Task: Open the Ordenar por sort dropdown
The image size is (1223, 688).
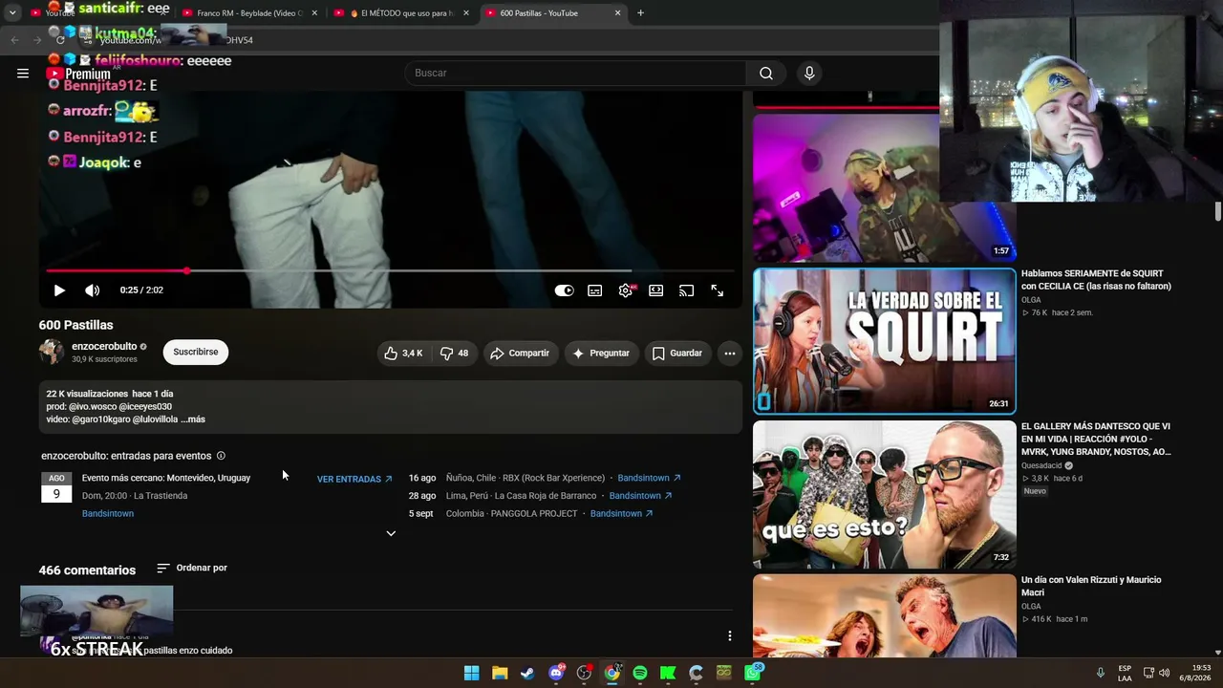Action: click(192, 568)
